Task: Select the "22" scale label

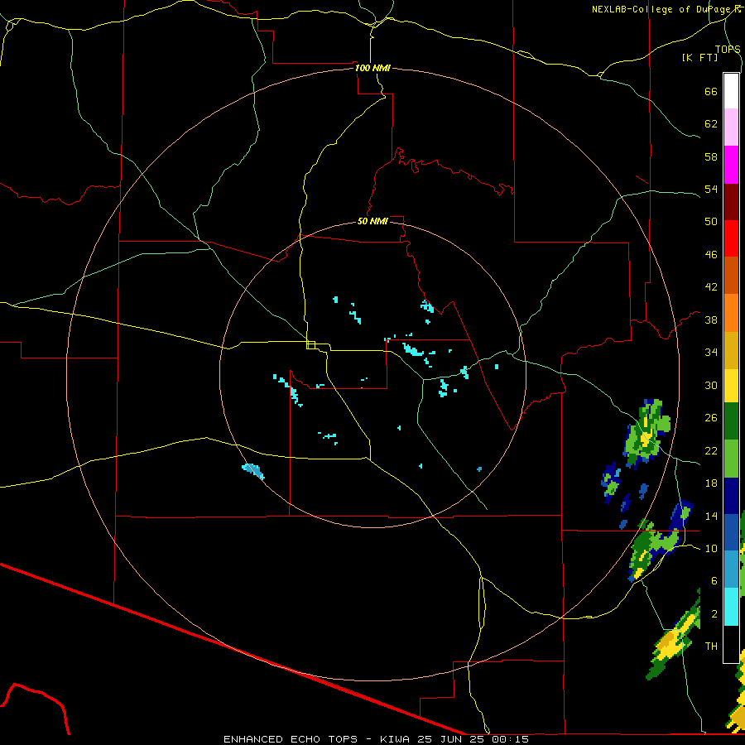Action: tap(711, 450)
